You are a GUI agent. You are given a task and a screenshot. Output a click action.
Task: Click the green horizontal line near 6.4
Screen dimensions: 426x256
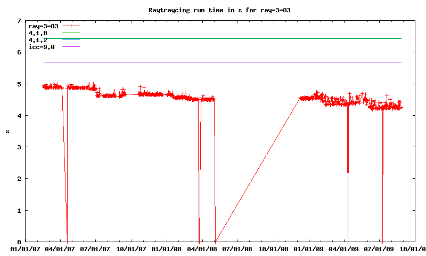240,38
